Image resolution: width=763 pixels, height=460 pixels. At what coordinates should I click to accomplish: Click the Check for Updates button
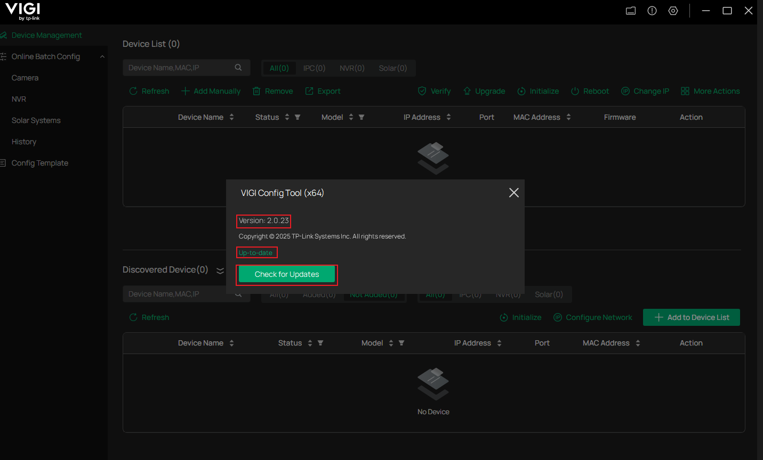(287, 274)
